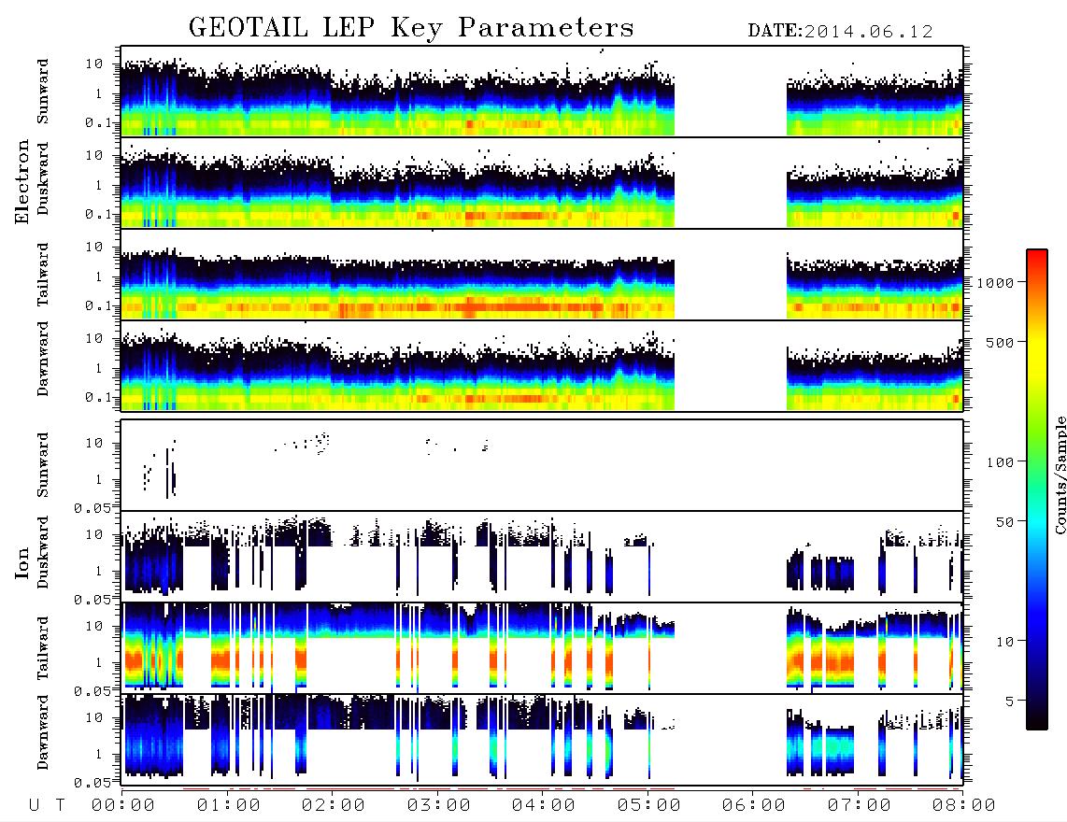Click the "06:00" time tick label
The width and height of the screenshot is (1067, 822).
point(754,806)
